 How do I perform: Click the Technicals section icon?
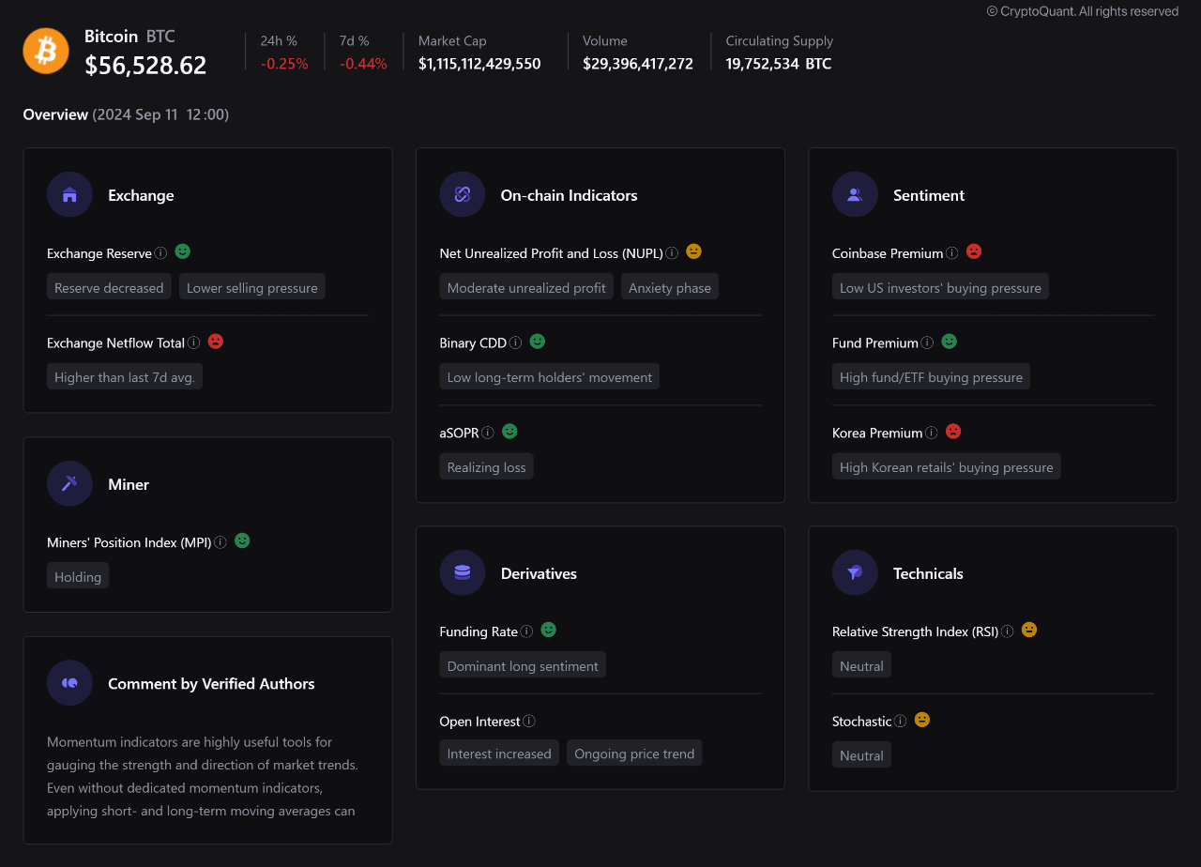855,572
